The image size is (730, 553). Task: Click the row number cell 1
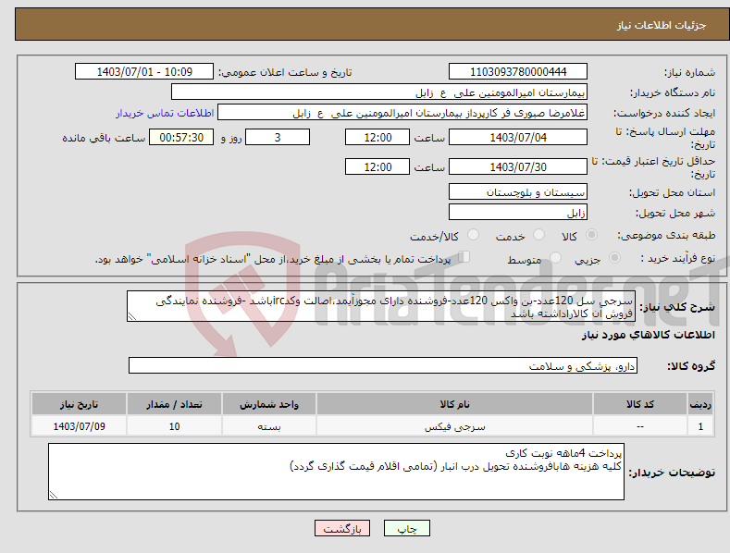click(700, 426)
